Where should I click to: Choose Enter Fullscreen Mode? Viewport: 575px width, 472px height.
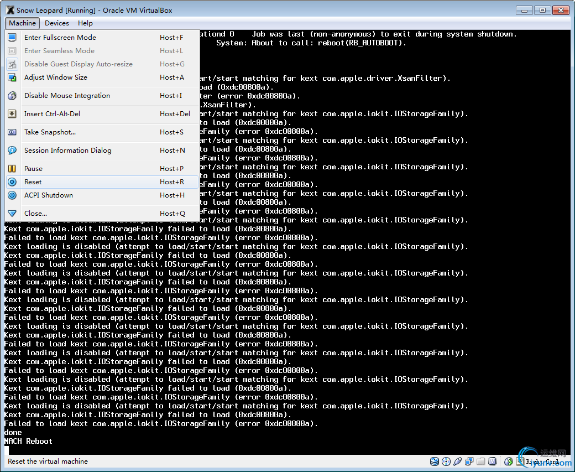[x=102, y=38]
